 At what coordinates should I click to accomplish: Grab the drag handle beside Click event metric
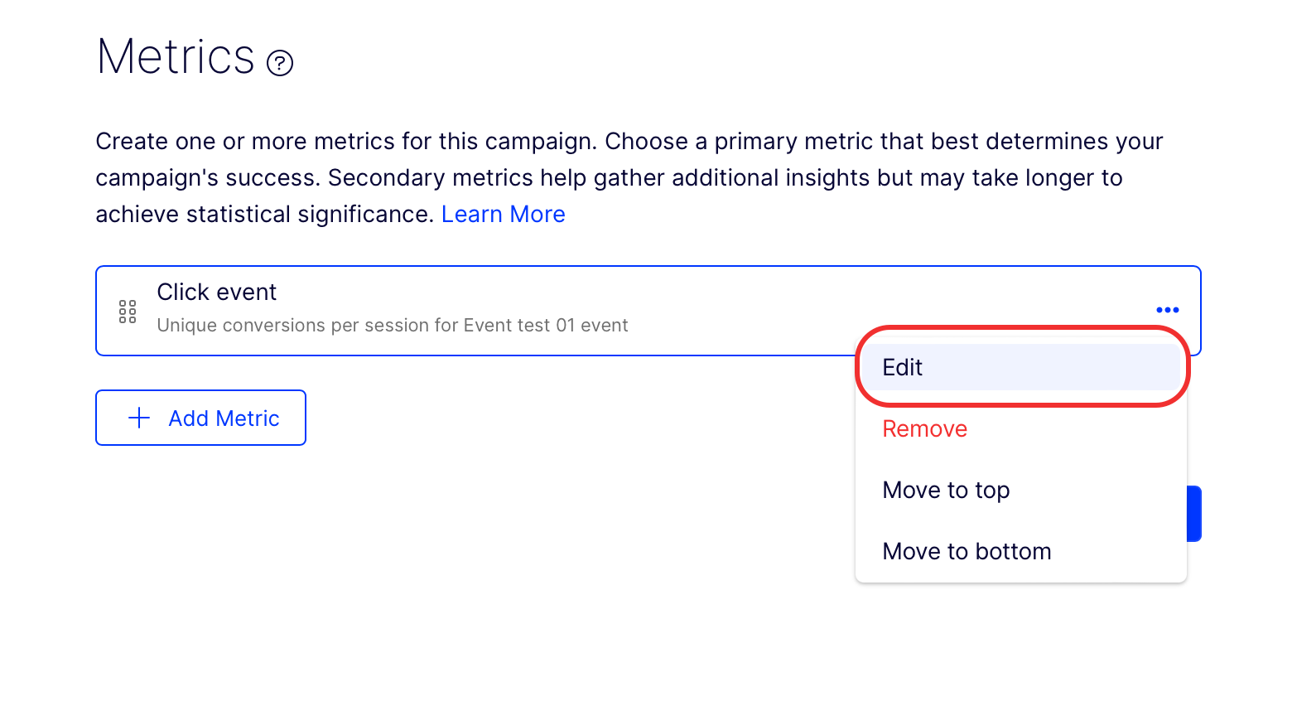coord(127,311)
